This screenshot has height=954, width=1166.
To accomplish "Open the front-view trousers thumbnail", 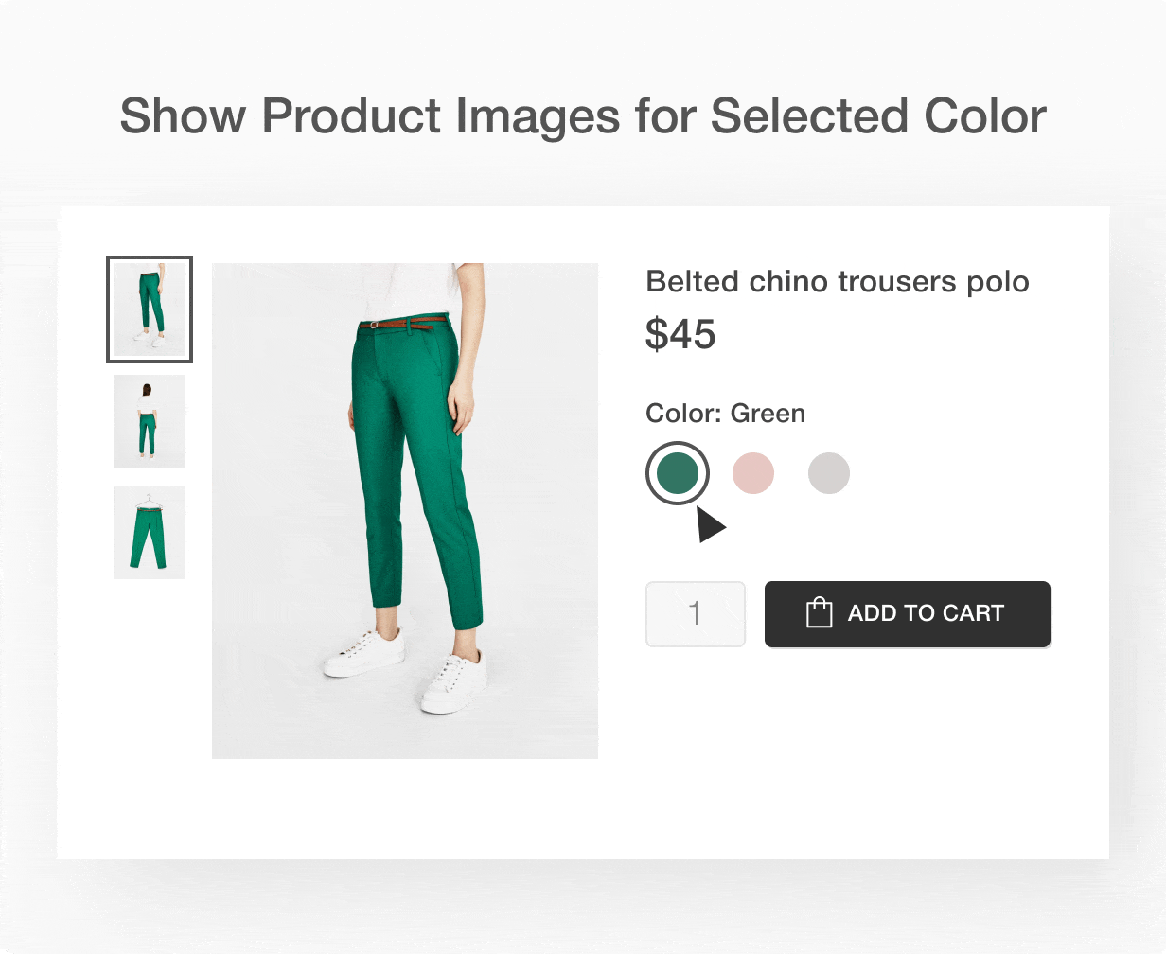I will coord(150,309).
